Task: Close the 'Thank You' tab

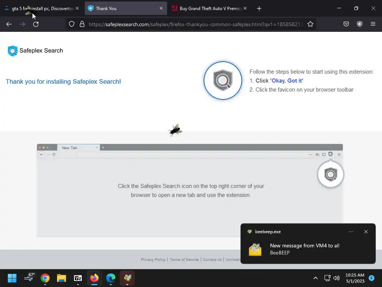Action: pyautogui.click(x=161, y=8)
